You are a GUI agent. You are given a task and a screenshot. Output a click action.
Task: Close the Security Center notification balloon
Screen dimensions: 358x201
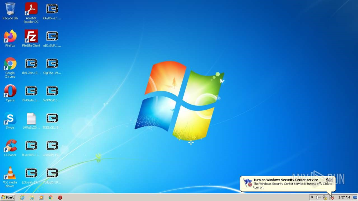pyautogui.click(x=331, y=180)
